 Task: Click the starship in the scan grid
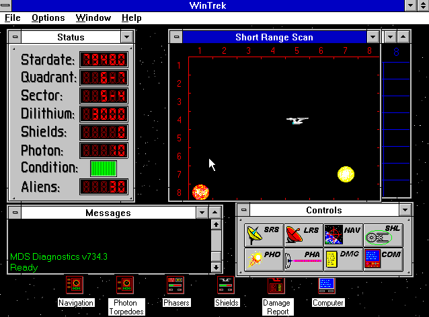pyautogui.click(x=297, y=120)
